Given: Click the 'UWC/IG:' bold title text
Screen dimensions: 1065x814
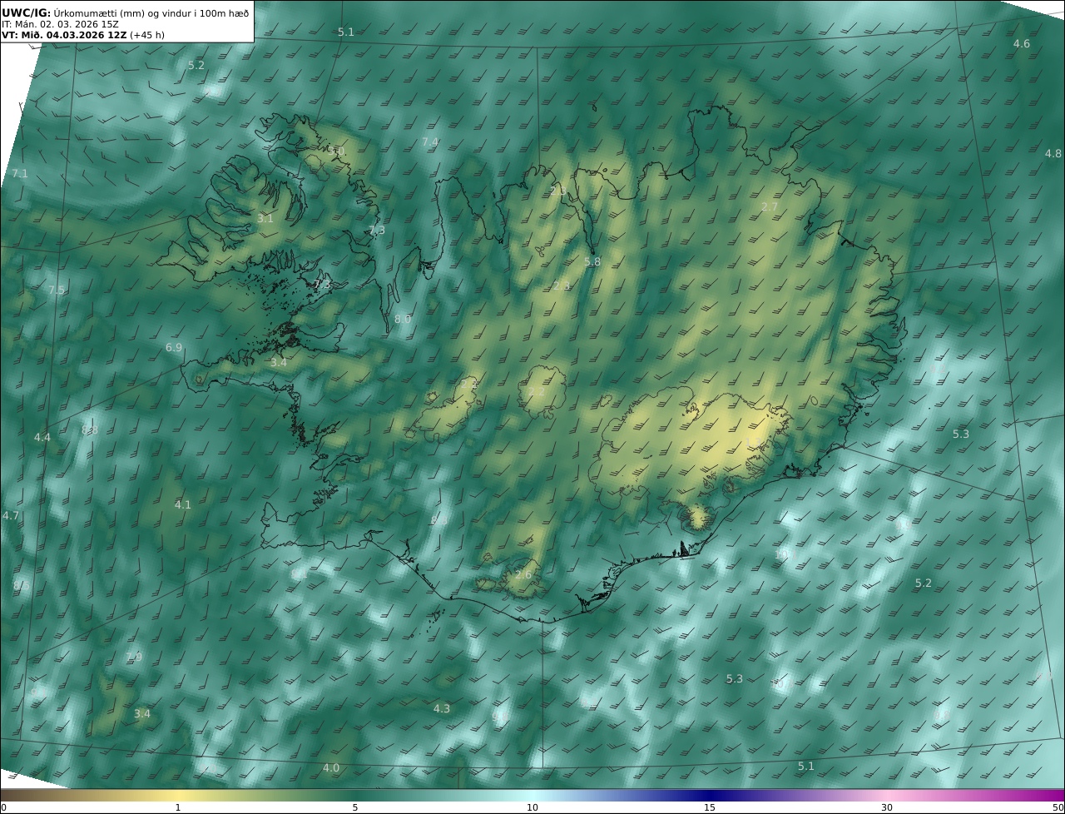Looking at the screenshot, I should pyautogui.click(x=26, y=12).
